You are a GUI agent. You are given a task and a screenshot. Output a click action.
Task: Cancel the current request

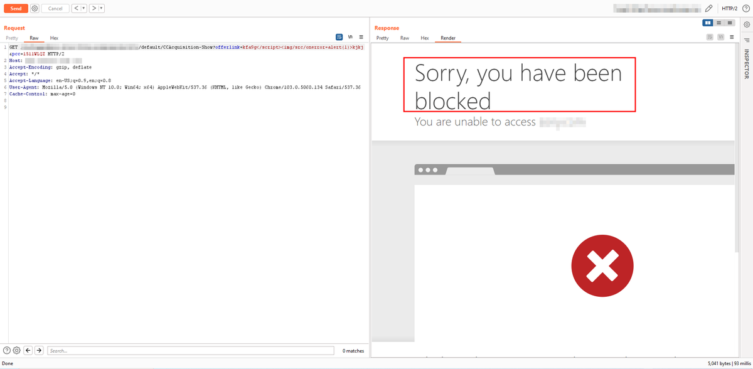(55, 8)
